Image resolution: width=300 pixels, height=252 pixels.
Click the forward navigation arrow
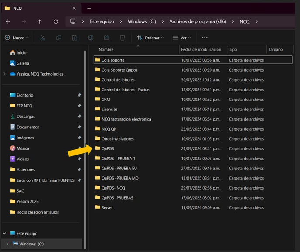point(24,21)
